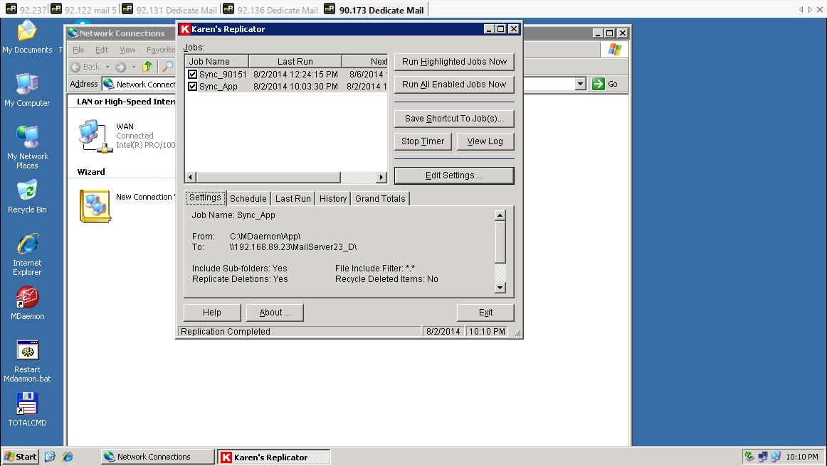Click Run All Enabled Jobs Now

point(454,85)
